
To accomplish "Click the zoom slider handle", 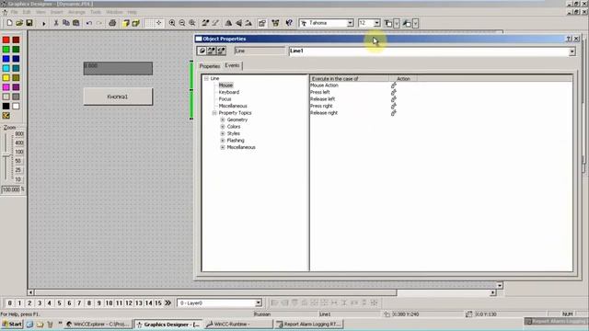I will (x=6, y=155).
